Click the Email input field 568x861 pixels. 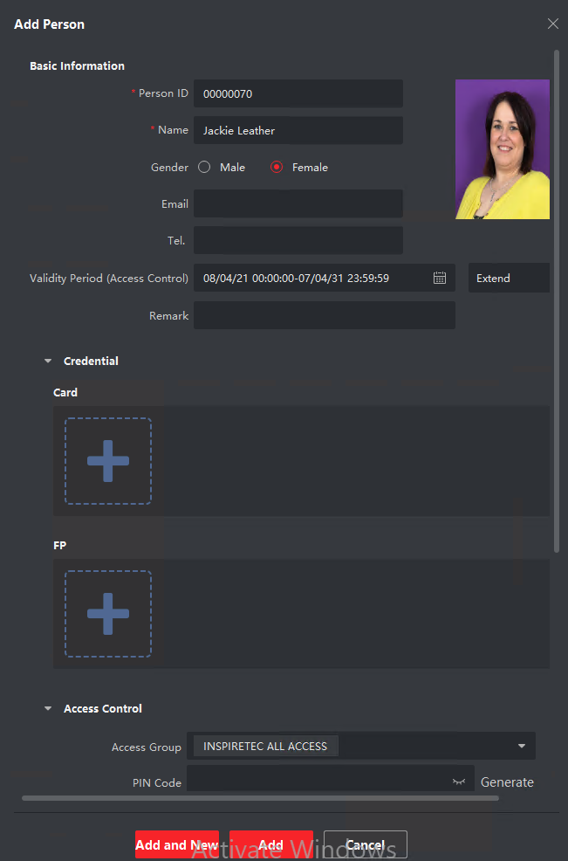298,203
